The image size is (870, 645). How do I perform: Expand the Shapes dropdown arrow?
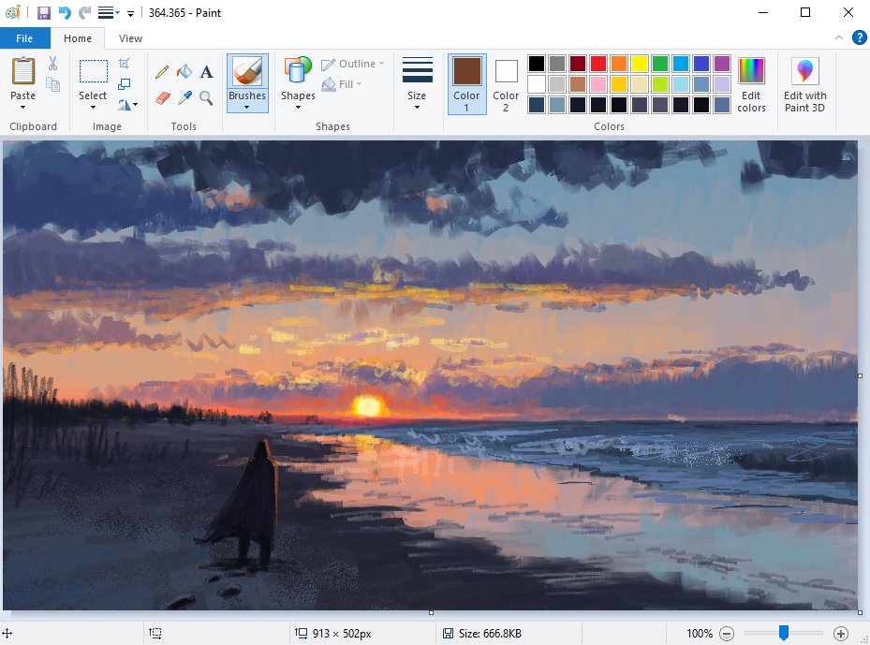pyautogui.click(x=298, y=107)
